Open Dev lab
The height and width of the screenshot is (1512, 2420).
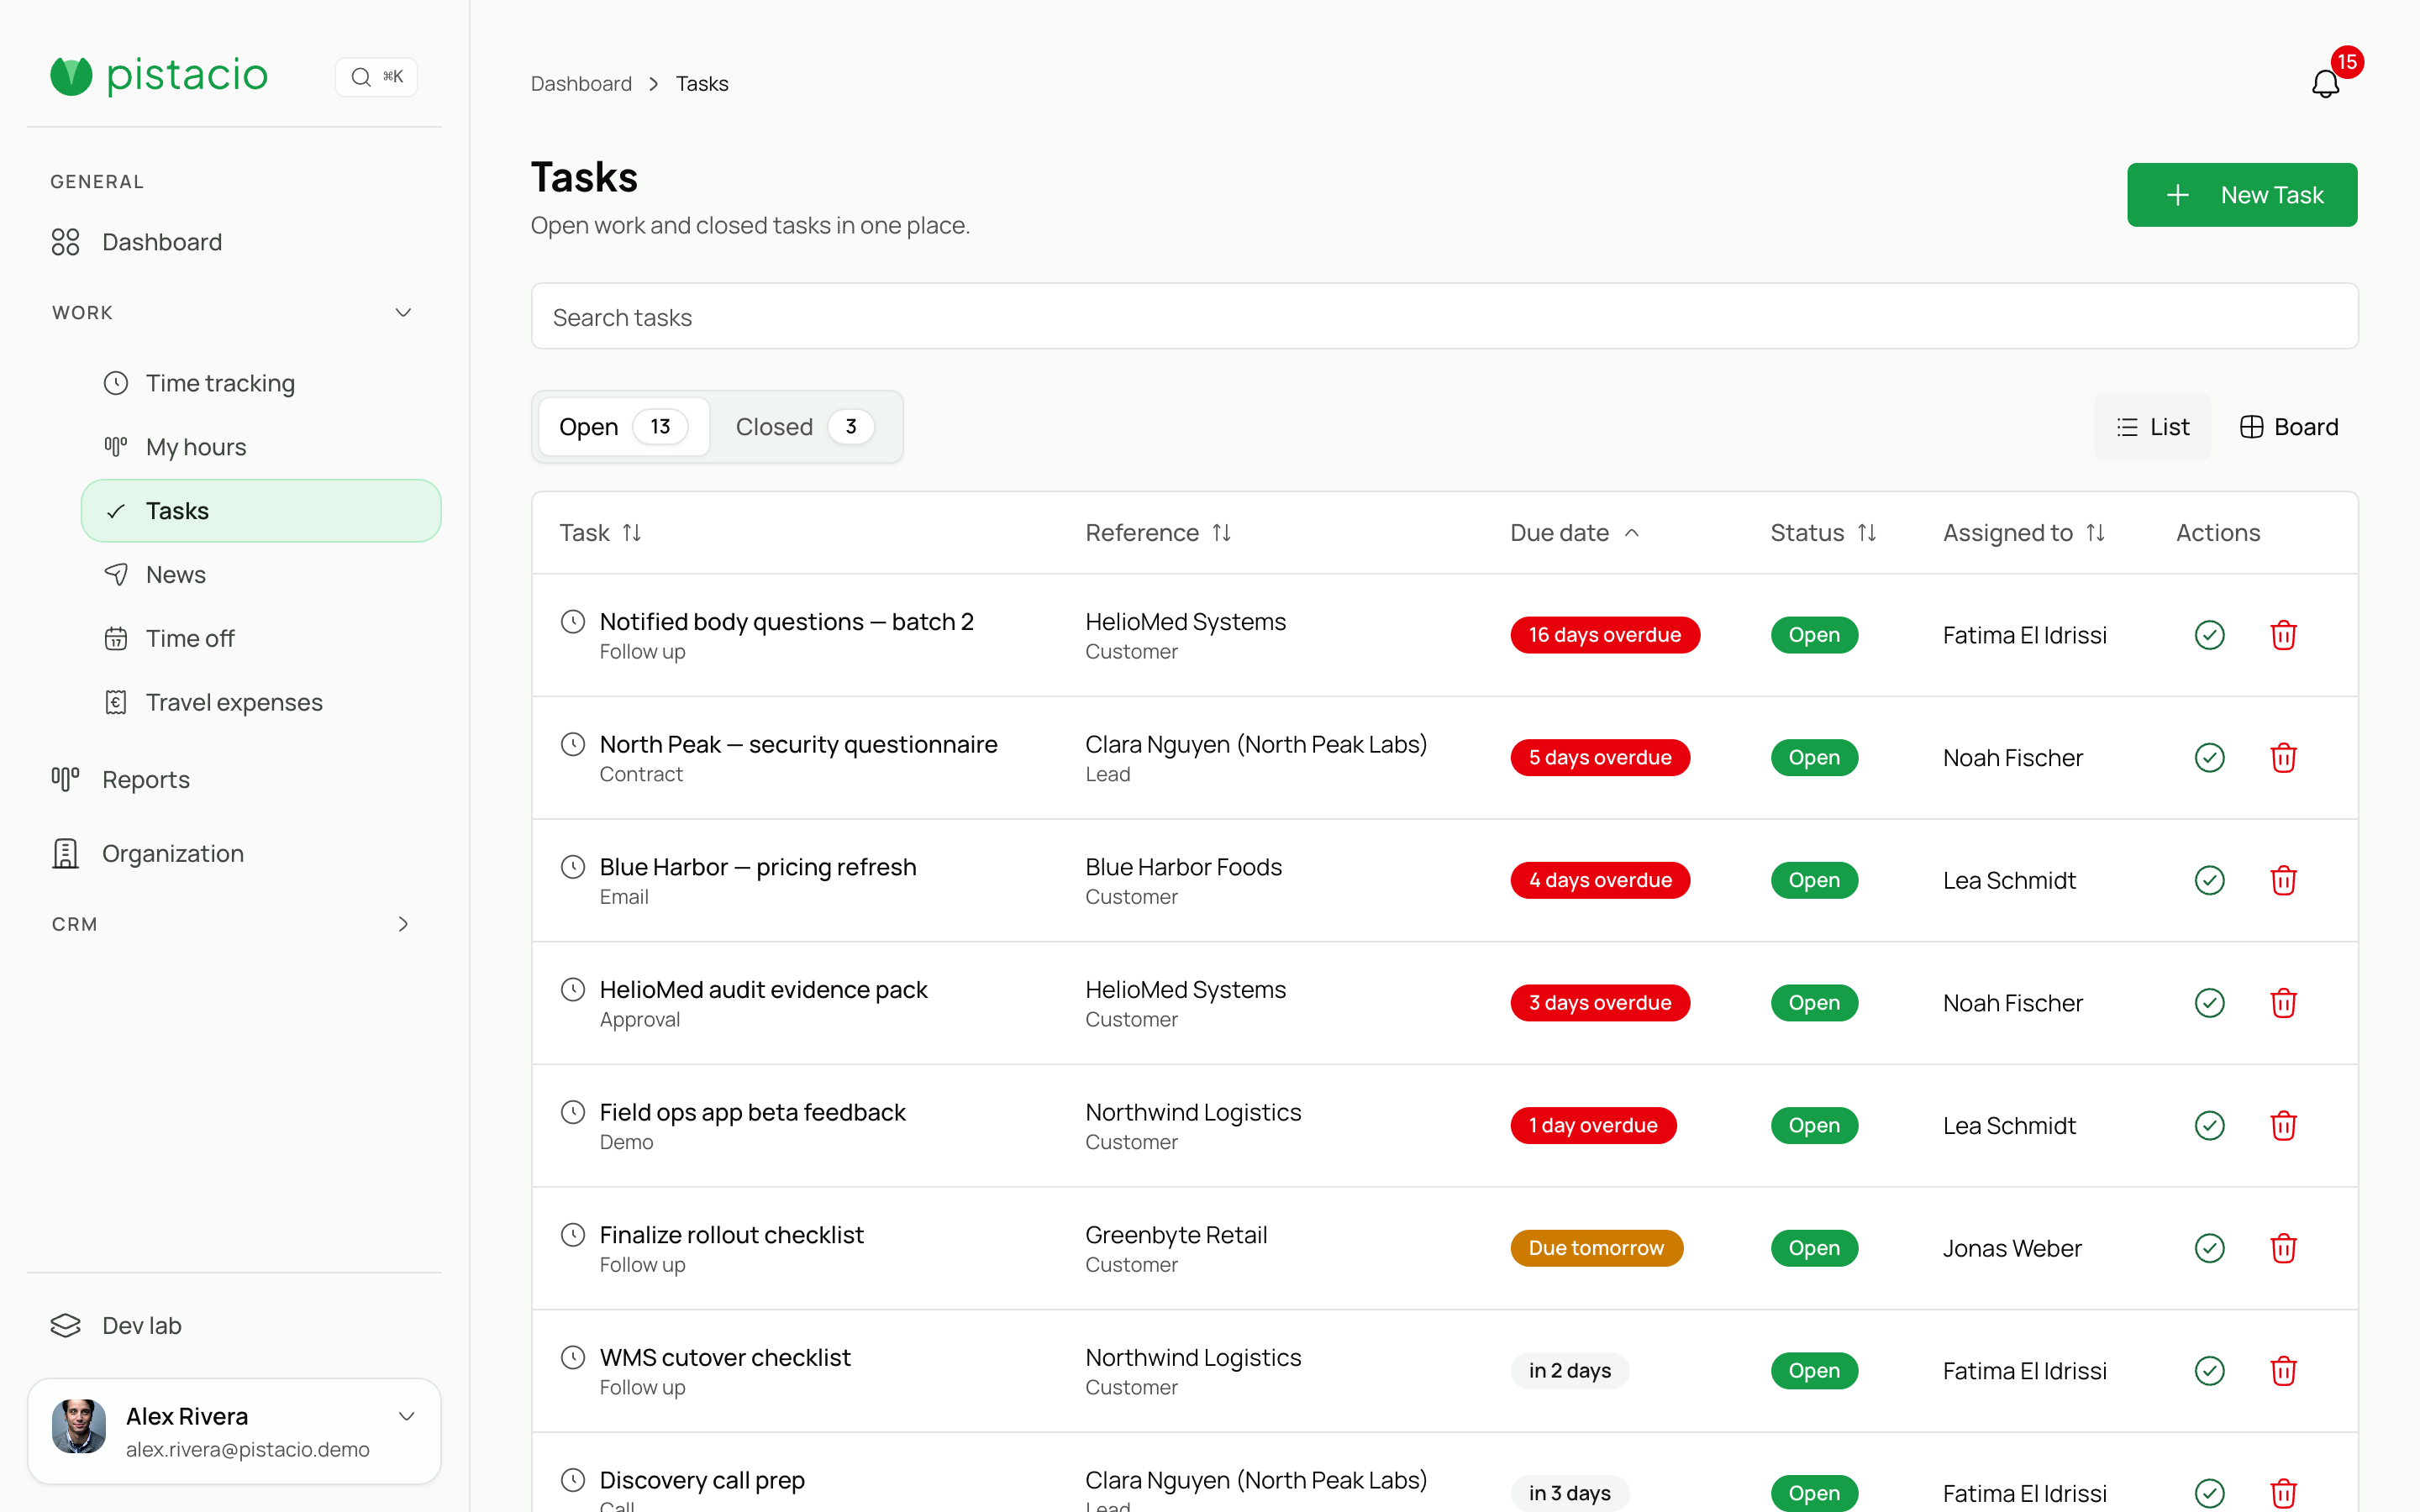[116, 1325]
